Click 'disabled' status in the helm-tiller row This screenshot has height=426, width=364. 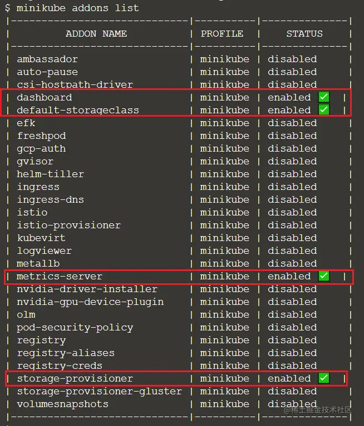pos(292,174)
